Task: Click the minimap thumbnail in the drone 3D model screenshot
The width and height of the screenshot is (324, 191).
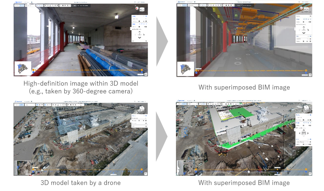Action: 23,168
